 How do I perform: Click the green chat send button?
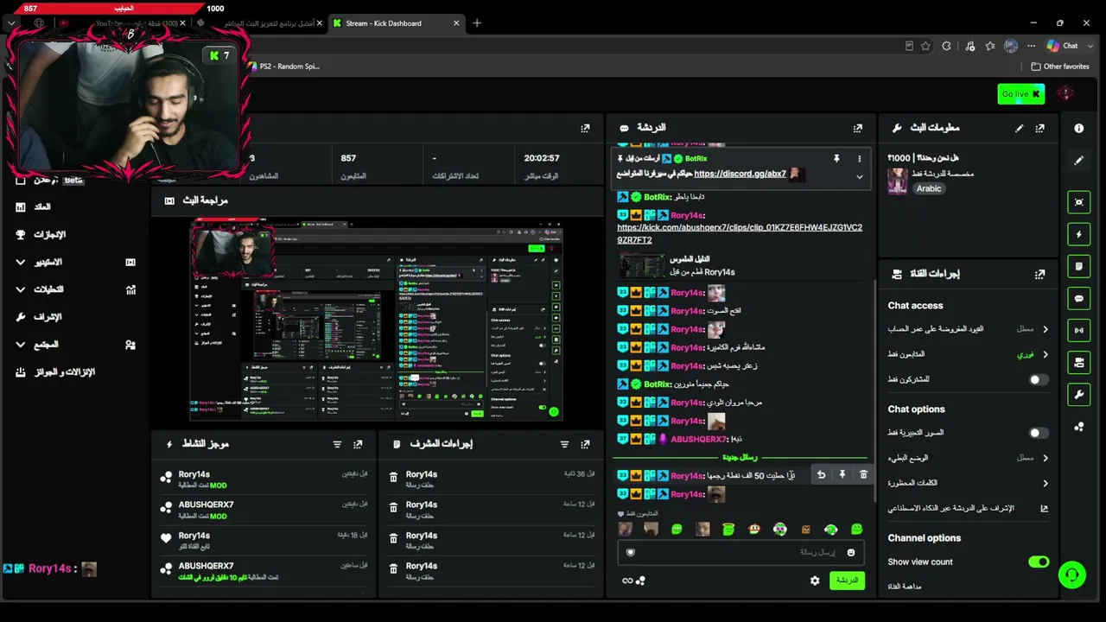pos(847,581)
